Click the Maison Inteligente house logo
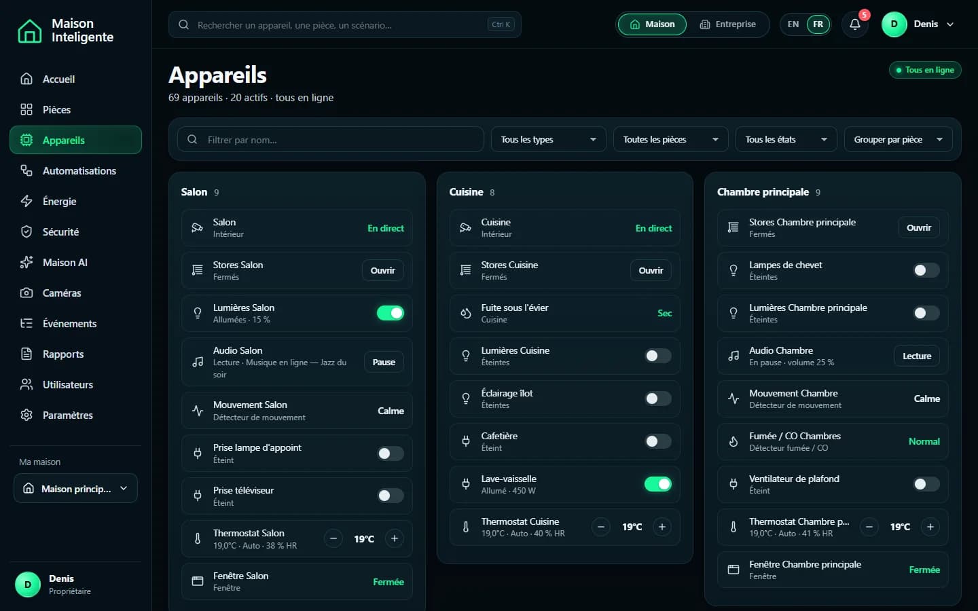 [x=29, y=31]
